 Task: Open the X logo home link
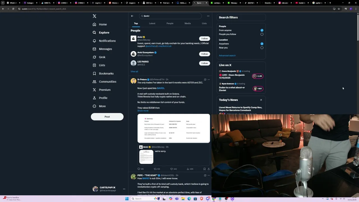[x=95, y=16]
